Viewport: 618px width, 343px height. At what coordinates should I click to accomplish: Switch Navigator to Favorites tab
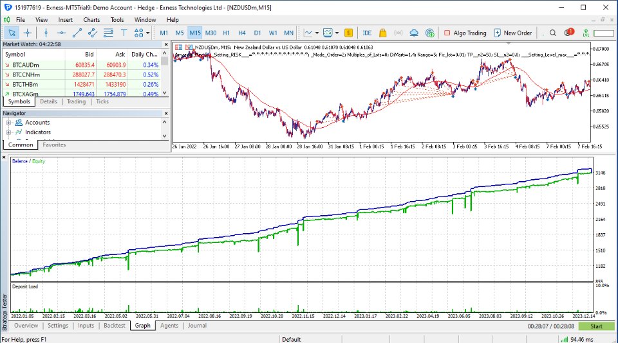click(x=54, y=145)
